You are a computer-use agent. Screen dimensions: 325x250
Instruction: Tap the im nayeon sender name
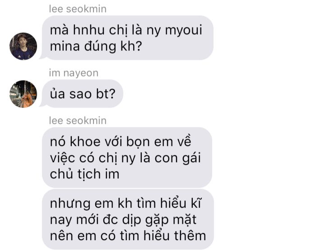(74, 73)
